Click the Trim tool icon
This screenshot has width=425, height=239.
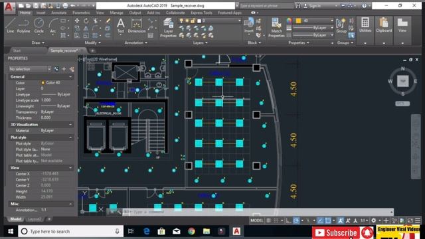(x=96, y=21)
